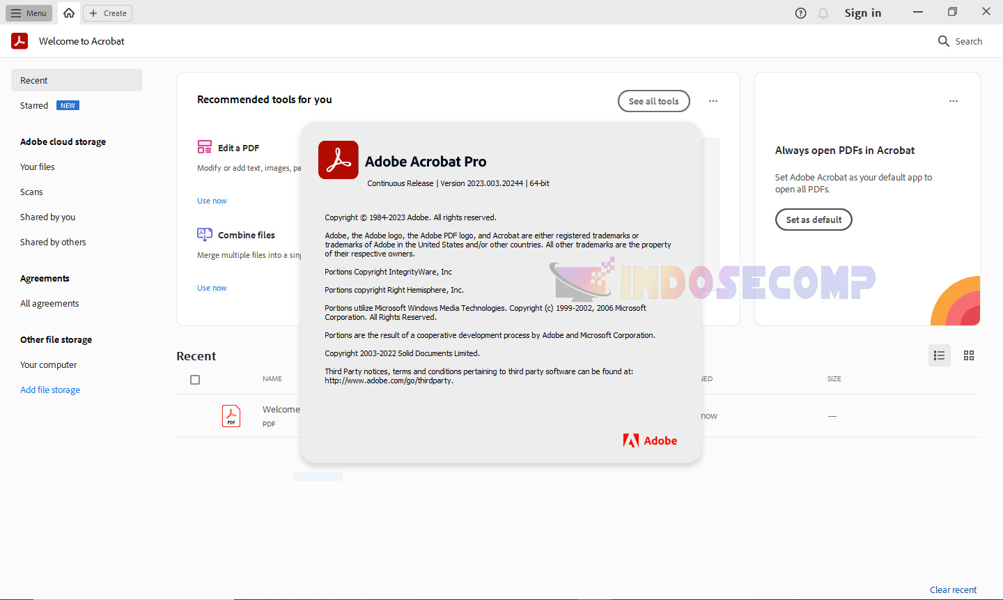The width and height of the screenshot is (1003, 600).
Task: Open Your files under Adobe cloud storage
Action: [x=38, y=167]
